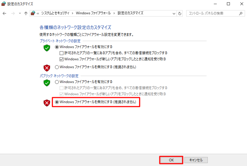The height and width of the screenshot is (166, 247).
Task: Click 各種類のネットワーク設定のカスタマイズ heading
Action: tap(75, 27)
